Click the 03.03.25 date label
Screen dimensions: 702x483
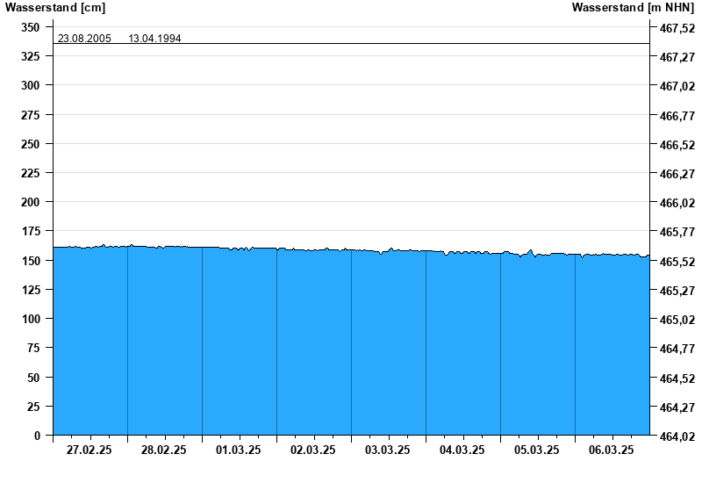[x=388, y=450]
